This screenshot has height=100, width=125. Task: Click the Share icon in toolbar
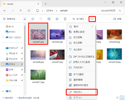pyautogui.click(x=57, y=19)
